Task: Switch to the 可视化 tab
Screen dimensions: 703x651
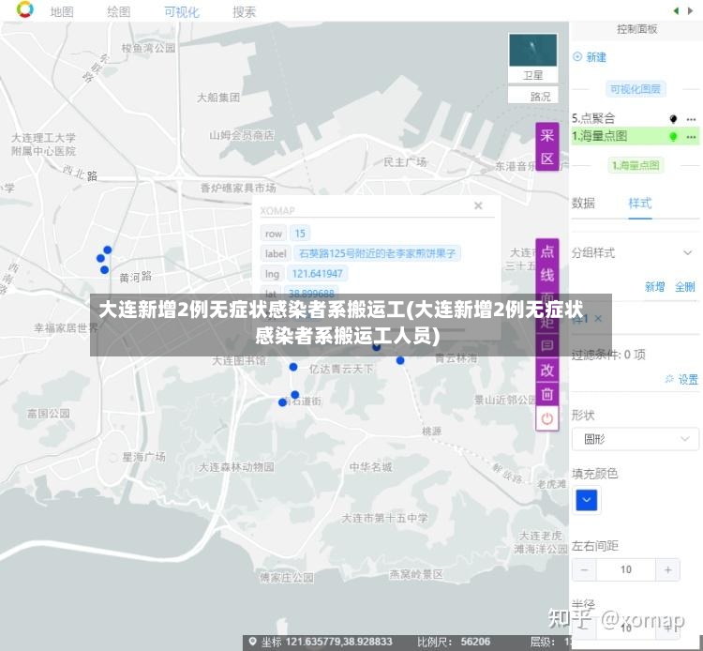Action: click(182, 11)
